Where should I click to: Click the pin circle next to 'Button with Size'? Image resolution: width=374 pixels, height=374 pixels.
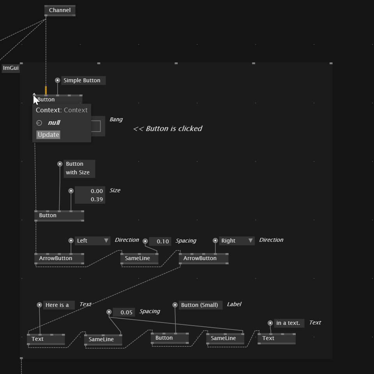60,164
